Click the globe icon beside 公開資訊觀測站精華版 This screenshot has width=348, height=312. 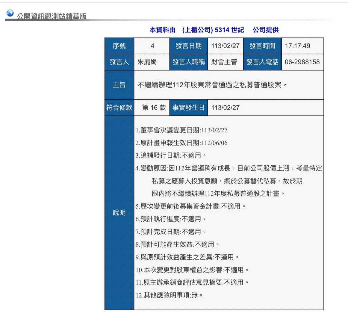click(10, 13)
